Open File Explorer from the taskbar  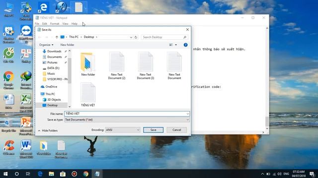[x=51, y=174]
